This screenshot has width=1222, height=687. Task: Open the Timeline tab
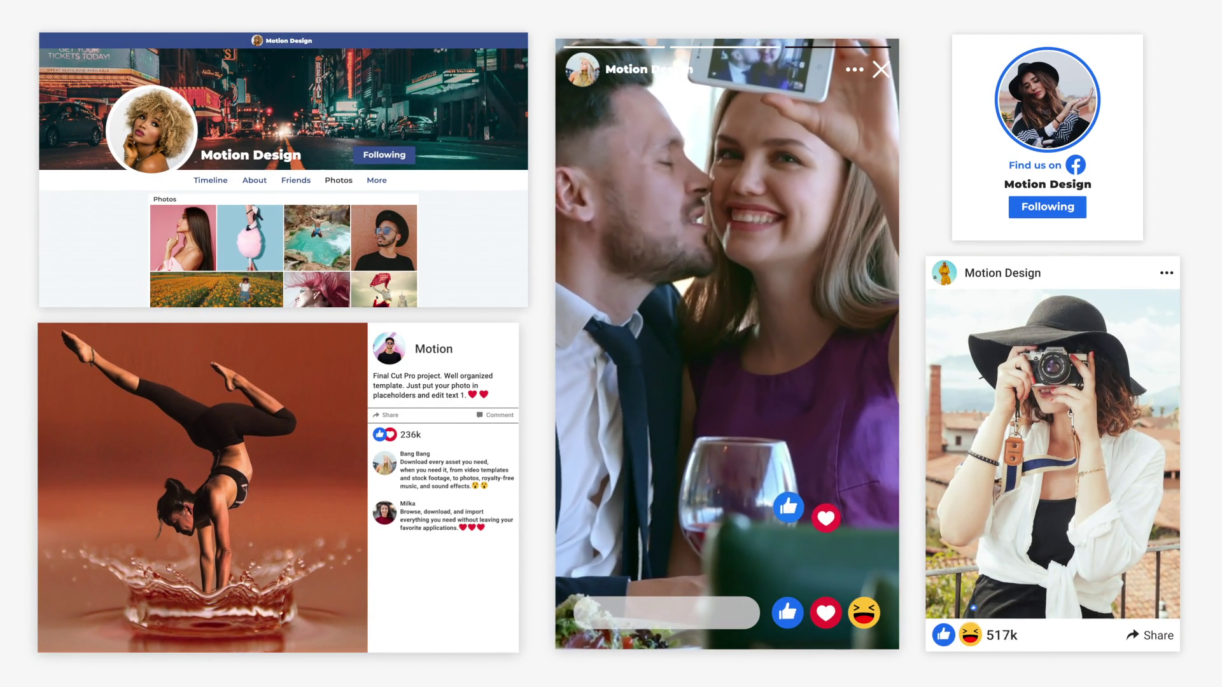210,181
